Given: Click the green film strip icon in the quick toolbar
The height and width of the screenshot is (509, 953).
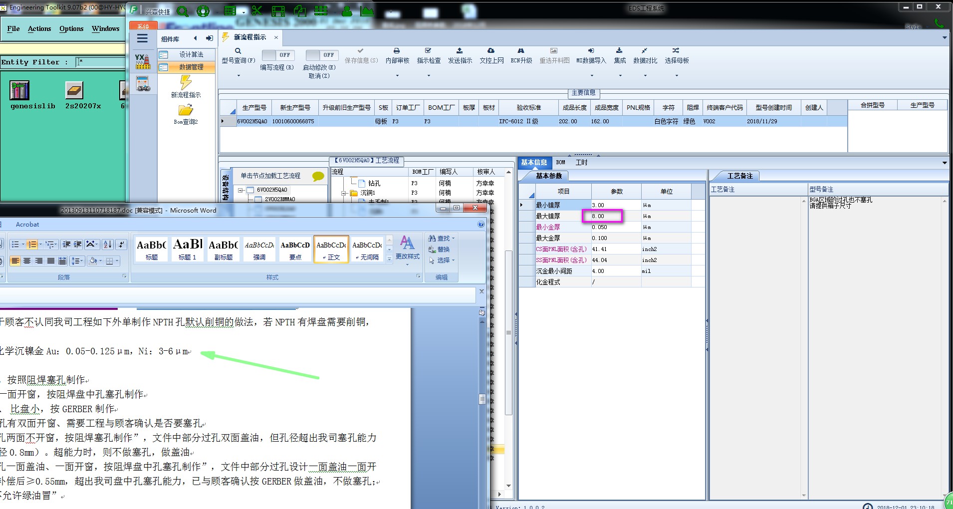Looking at the screenshot, I should pyautogui.click(x=278, y=11).
